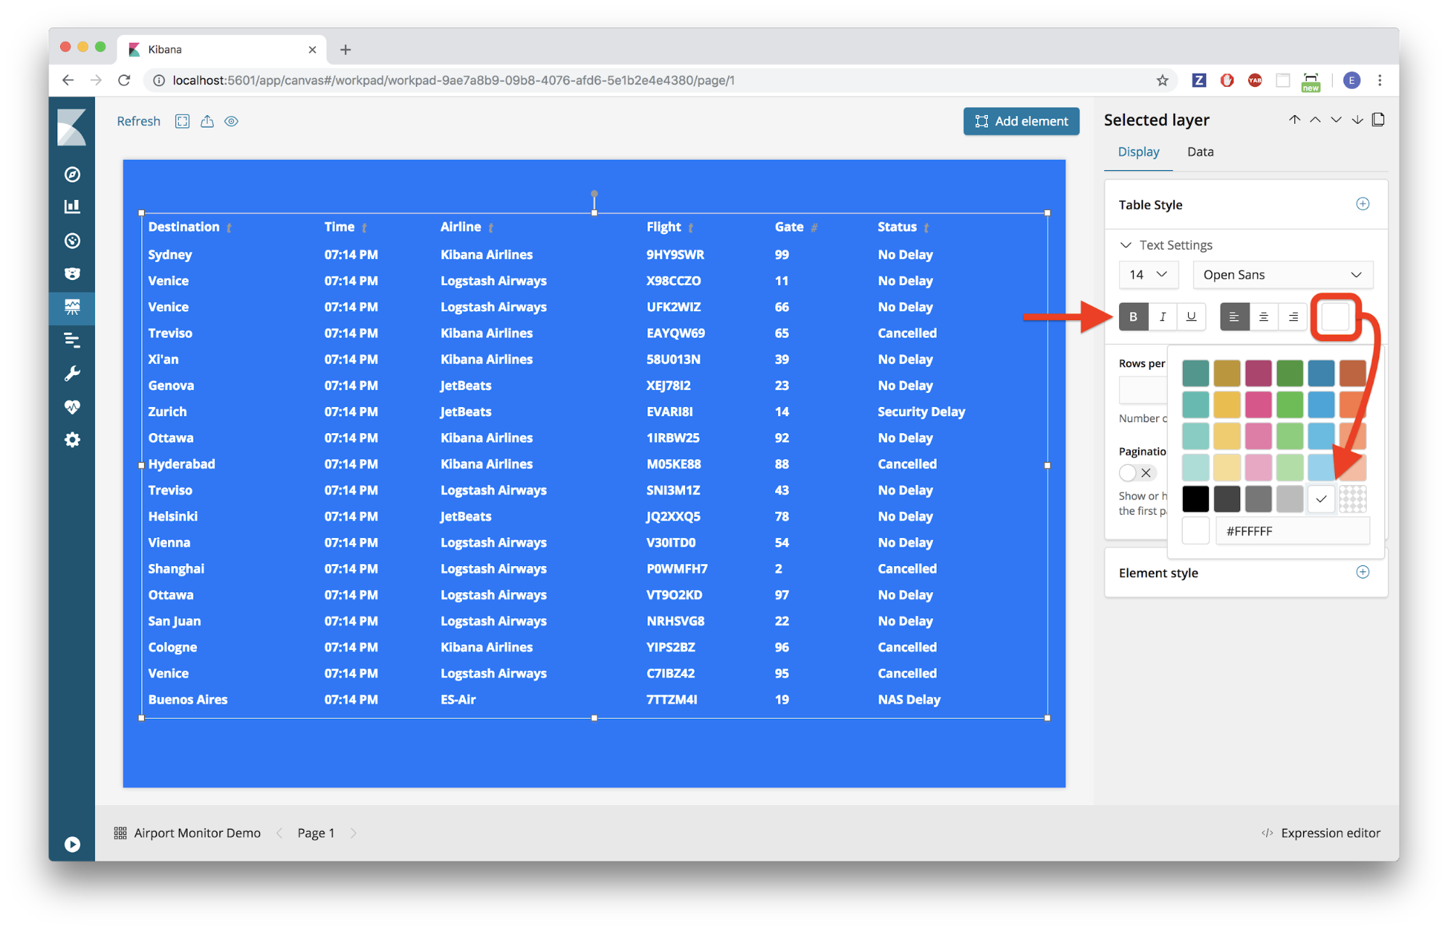The image size is (1448, 931).
Task: Open Discover from the compass sidebar icon
Action: (x=72, y=174)
